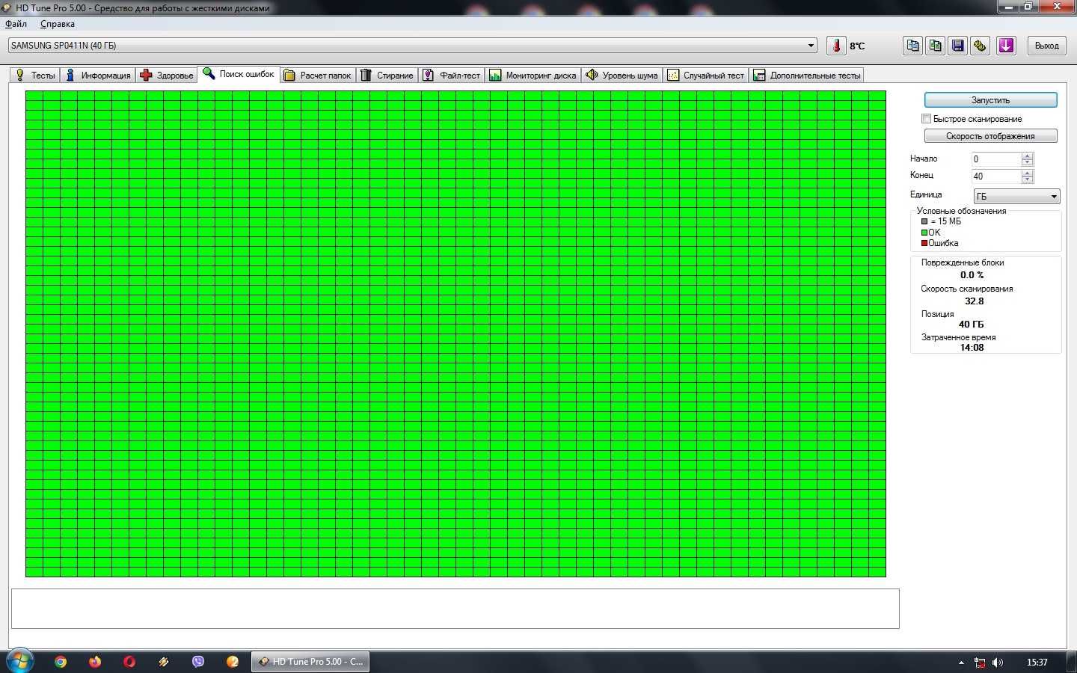Switch to the Файл-тест tab
Image resolution: width=1077 pixels, height=673 pixels.
[x=451, y=75]
